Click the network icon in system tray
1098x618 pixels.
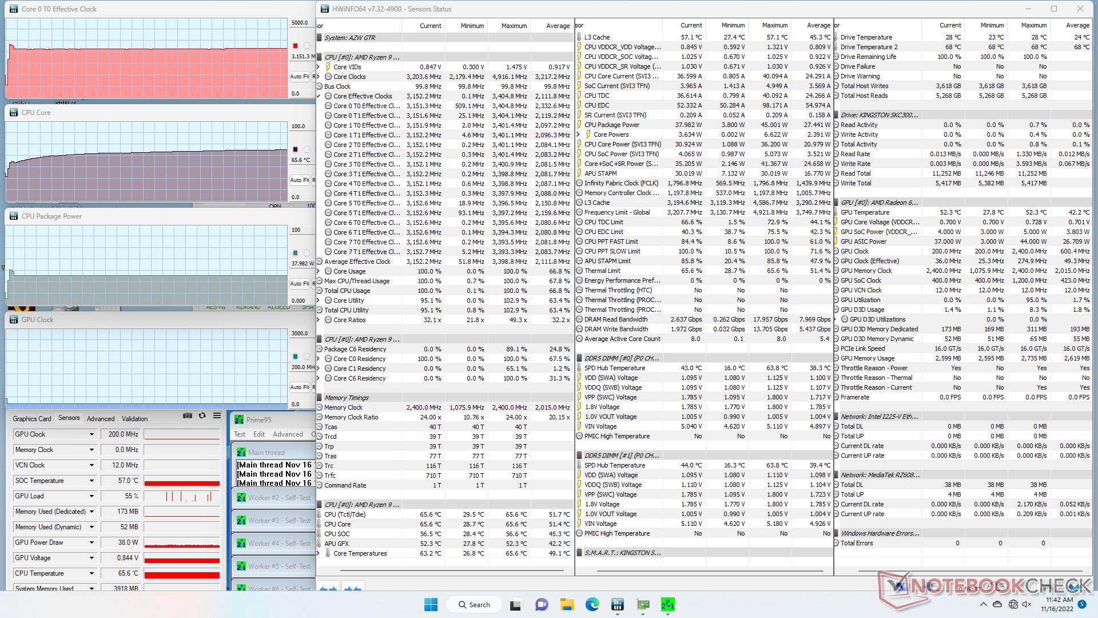coord(1013,604)
